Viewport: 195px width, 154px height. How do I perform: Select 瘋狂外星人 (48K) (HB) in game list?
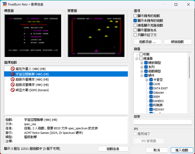click(x=66, y=69)
